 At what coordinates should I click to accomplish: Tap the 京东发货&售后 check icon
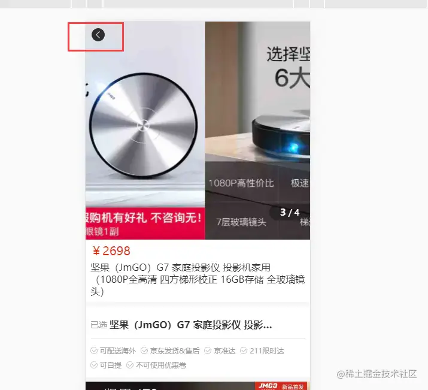[144, 350]
